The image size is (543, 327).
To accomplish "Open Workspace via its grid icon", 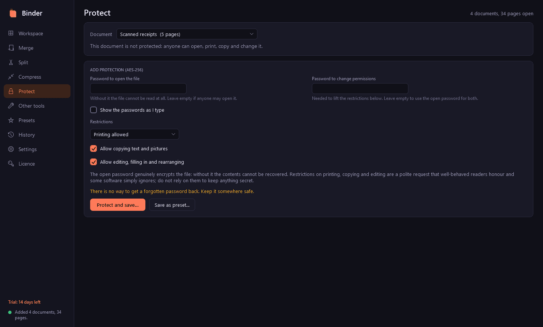I will pos(11,33).
